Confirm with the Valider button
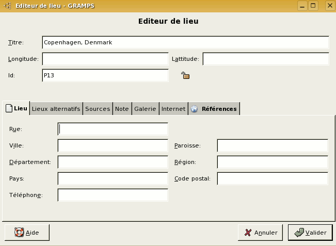336x246 pixels. tap(310, 233)
